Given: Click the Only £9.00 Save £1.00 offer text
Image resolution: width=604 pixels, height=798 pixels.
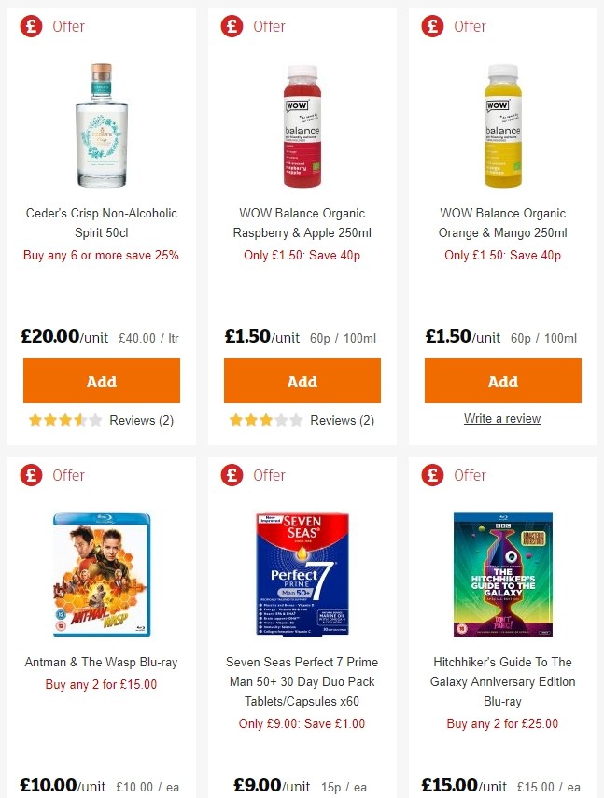Looking at the screenshot, I should (x=302, y=723).
